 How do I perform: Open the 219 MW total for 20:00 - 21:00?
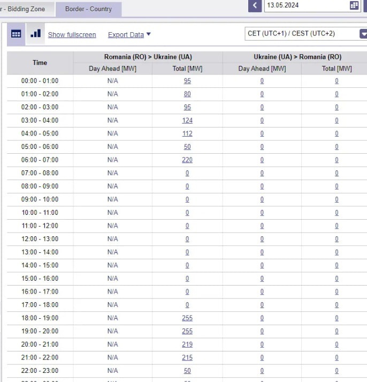(187, 344)
